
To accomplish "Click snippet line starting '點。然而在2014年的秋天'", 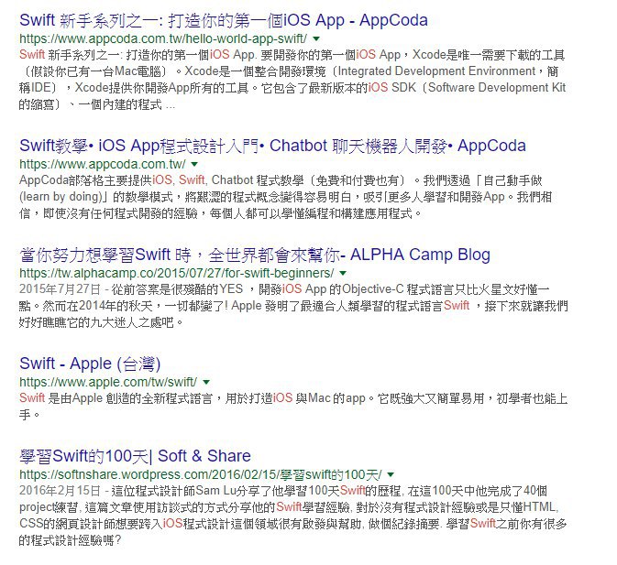I will click(293, 306).
